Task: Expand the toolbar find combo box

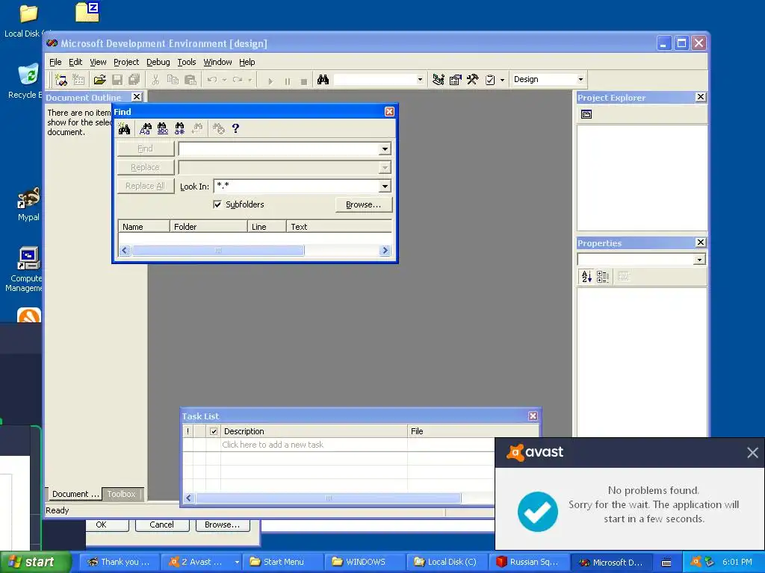Action: point(420,79)
